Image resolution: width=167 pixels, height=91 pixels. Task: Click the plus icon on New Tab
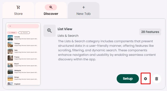point(83,7)
